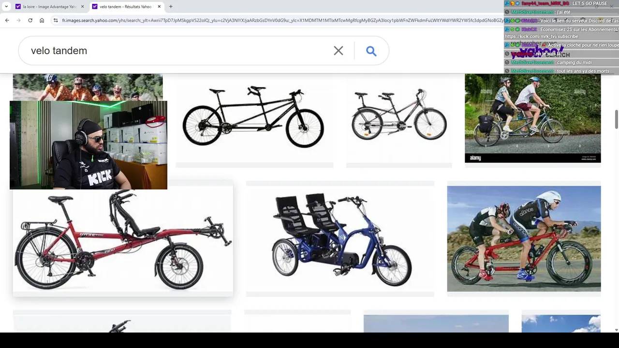Open the red recumbent tandem bike image

coord(123,241)
